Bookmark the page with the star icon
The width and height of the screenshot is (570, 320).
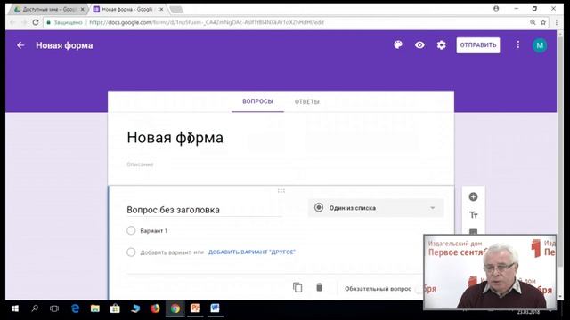[543, 22]
